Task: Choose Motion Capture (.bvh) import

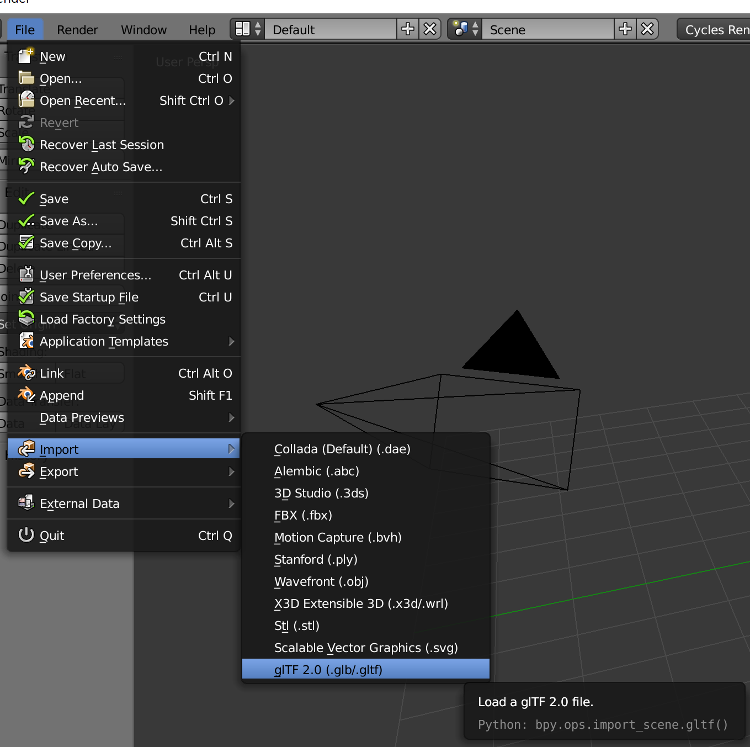Action: 366,537
